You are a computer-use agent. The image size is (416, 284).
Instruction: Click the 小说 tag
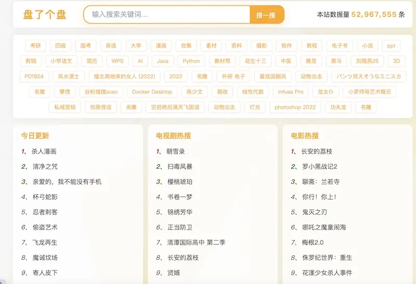(x=368, y=46)
